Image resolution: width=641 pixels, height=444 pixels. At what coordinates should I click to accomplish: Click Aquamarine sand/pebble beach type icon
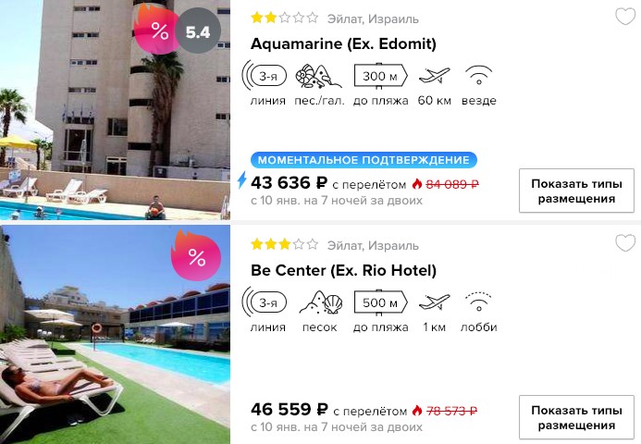click(318, 76)
